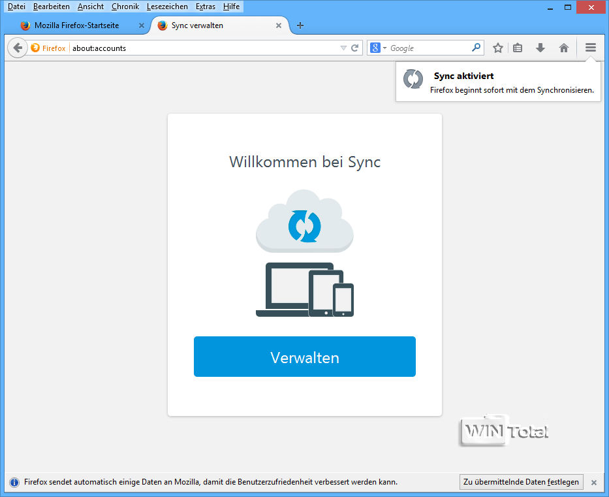Switch to Mozilla Firefox-Startseite tab
Screen dimensions: 609x497
click(x=77, y=25)
